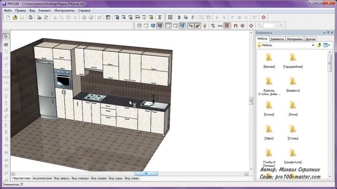The width and height of the screenshot is (337, 189).
Task: Switch to the Вид сзади view tab
Action: coord(116,178)
